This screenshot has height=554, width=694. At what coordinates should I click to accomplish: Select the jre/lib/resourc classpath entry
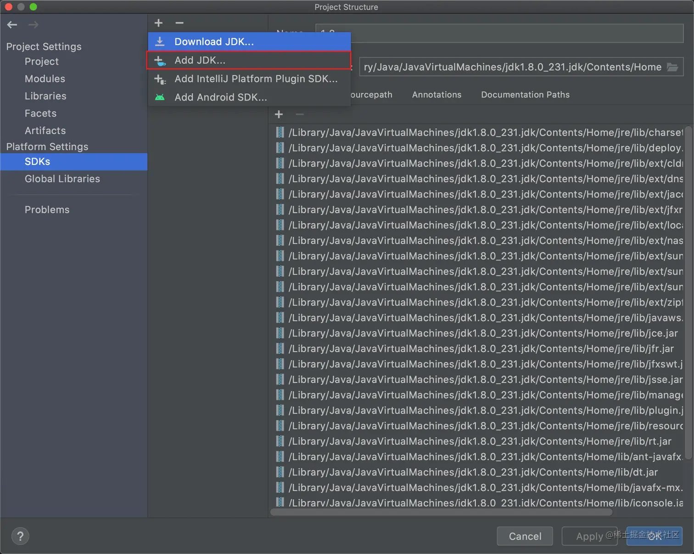(477, 426)
